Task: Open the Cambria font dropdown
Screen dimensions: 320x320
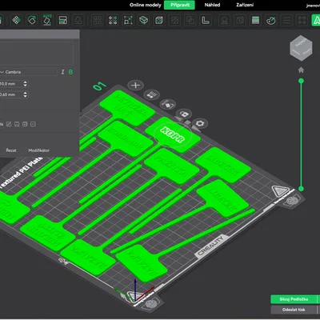Action: click(29, 72)
